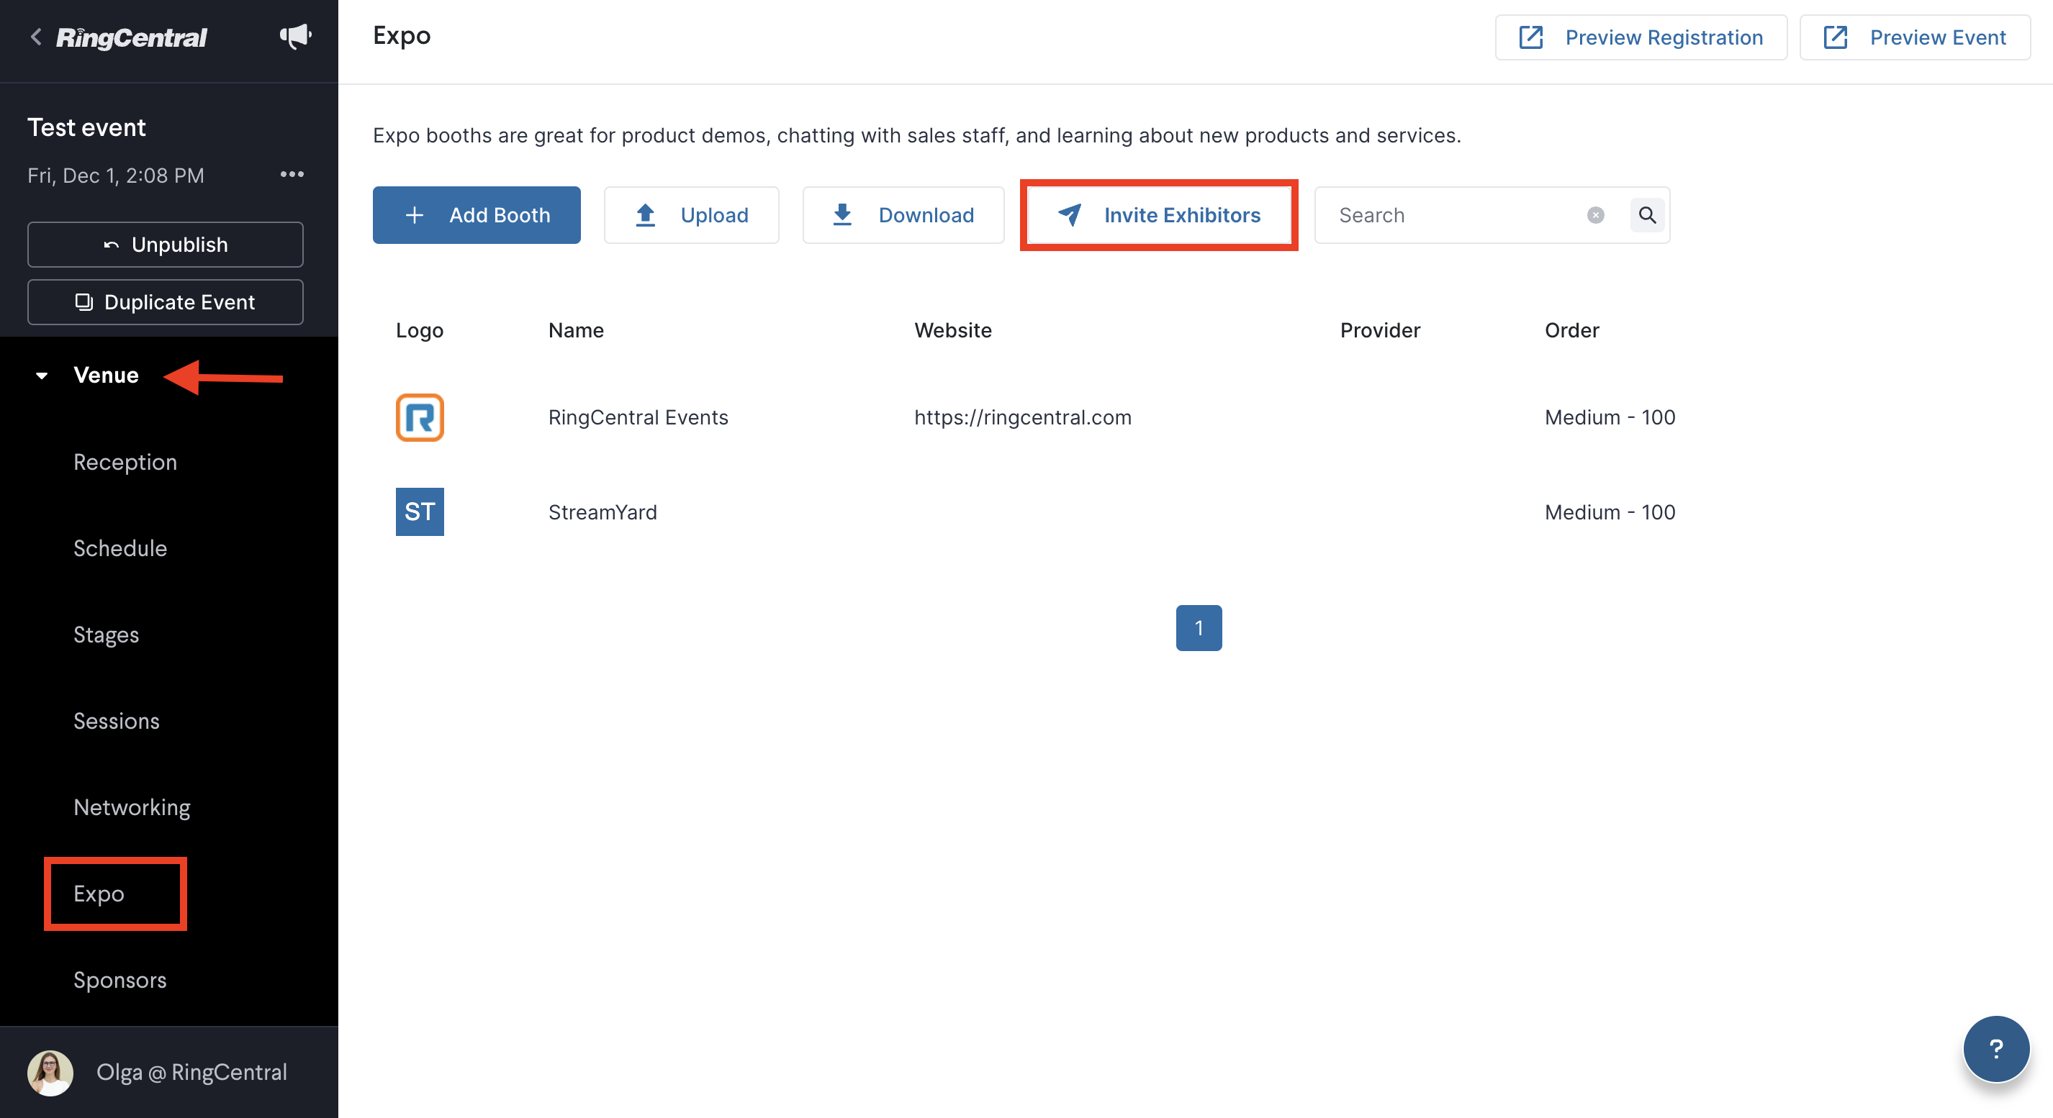
Task: Open the help question mark button
Action: pyautogui.click(x=1995, y=1048)
